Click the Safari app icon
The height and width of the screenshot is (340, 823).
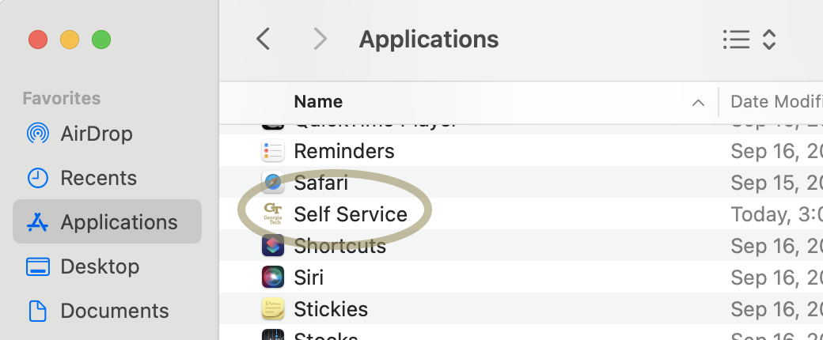[272, 183]
